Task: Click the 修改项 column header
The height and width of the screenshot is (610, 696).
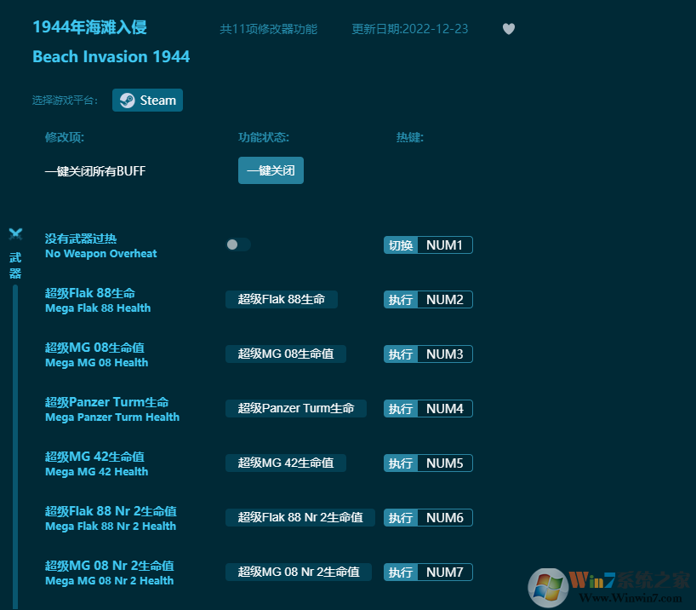Action: click(x=65, y=137)
